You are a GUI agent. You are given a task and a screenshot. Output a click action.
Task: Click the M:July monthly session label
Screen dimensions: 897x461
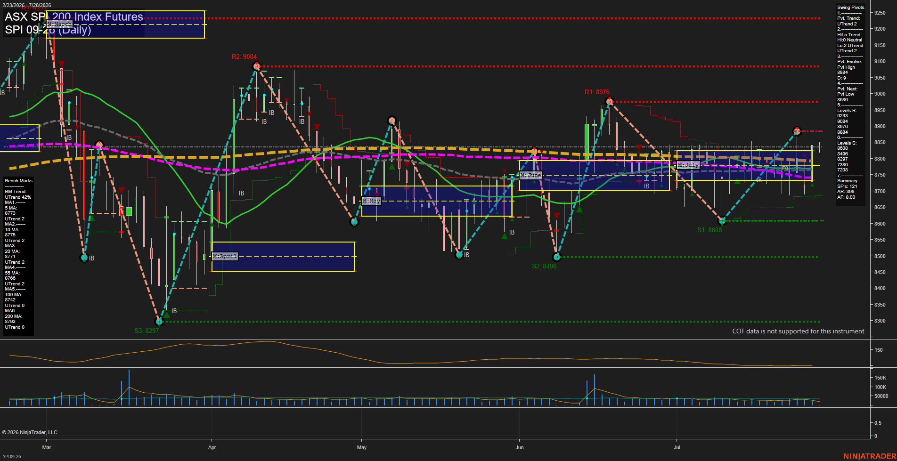688,165
